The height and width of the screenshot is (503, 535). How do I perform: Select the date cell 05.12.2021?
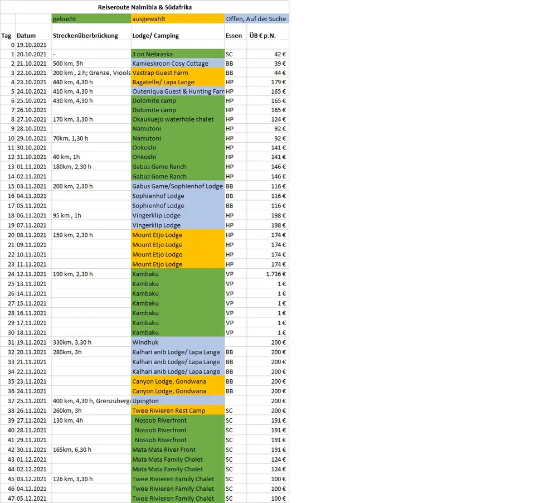click(x=33, y=499)
